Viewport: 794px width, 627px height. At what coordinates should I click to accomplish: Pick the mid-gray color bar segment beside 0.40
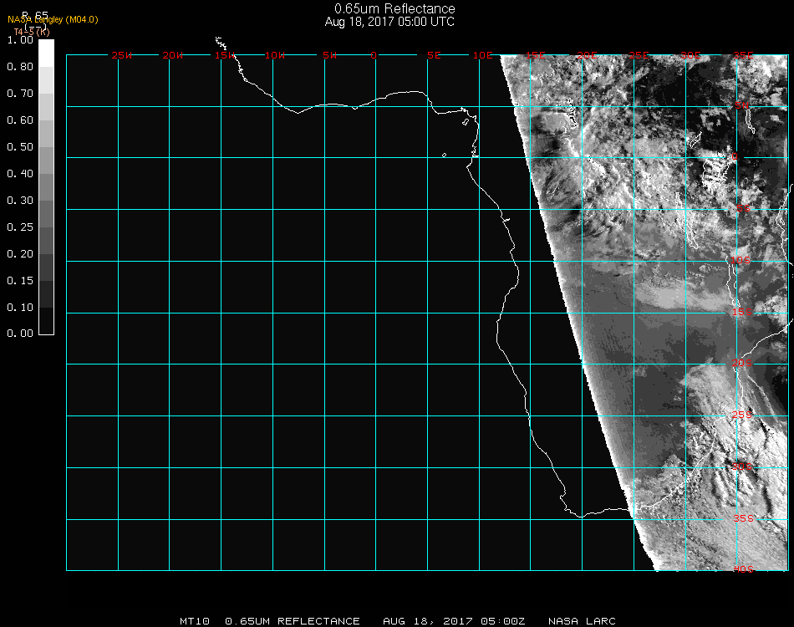click(46, 187)
